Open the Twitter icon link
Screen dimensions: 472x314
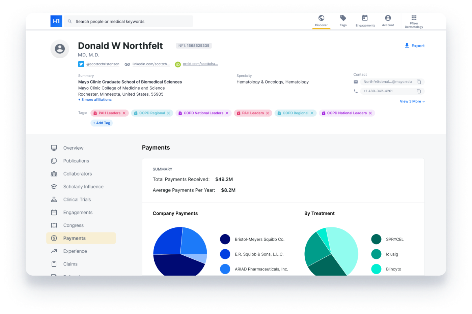pyautogui.click(x=81, y=64)
